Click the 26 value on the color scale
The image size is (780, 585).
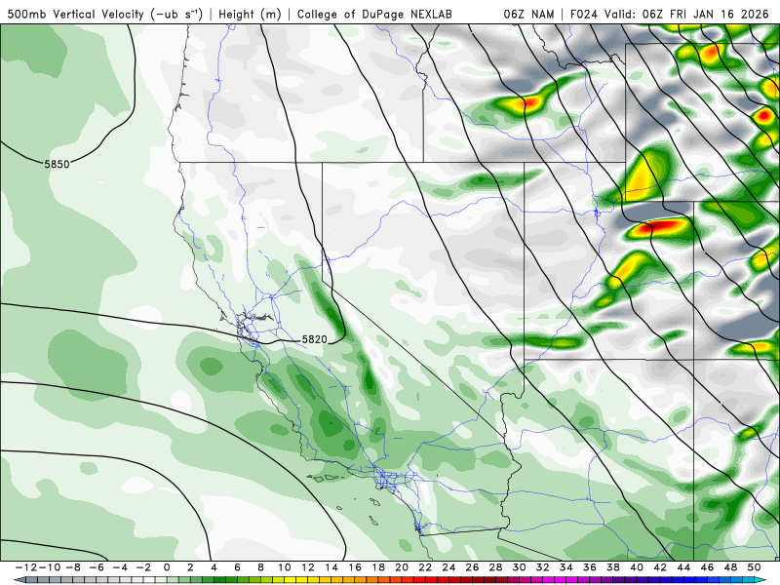(x=472, y=567)
